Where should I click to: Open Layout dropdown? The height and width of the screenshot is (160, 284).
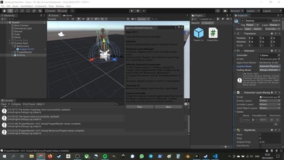pyautogui.click(x=272, y=11)
